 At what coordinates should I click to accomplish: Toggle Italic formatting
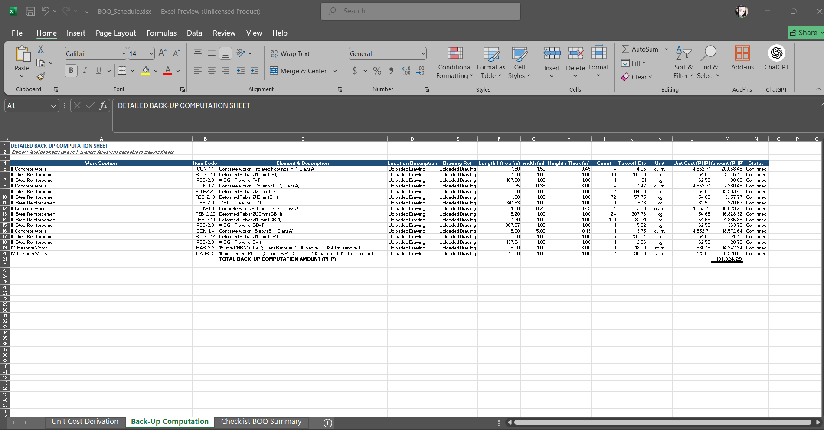tap(85, 71)
